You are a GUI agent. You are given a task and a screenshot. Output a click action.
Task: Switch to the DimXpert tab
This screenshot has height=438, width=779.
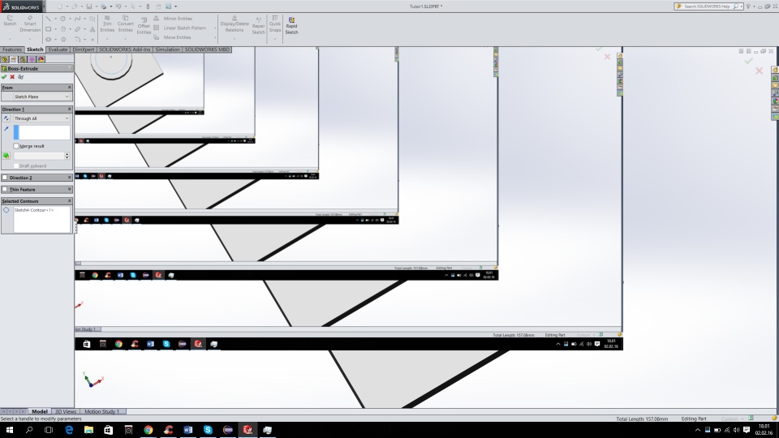pyautogui.click(x=83, y=49)
